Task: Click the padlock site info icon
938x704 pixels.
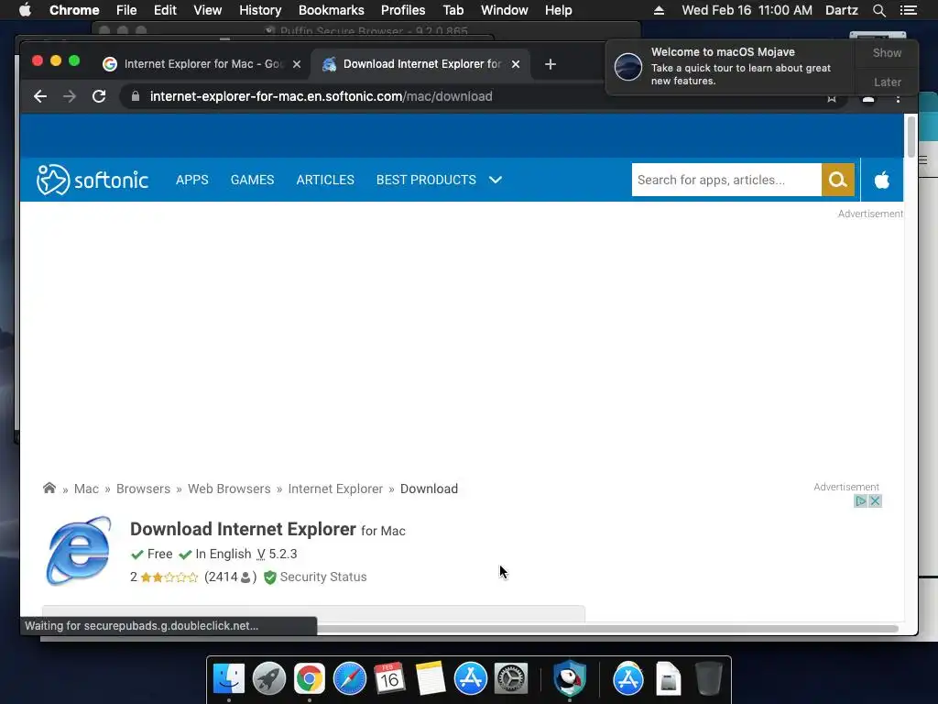Action: [136, 96]
